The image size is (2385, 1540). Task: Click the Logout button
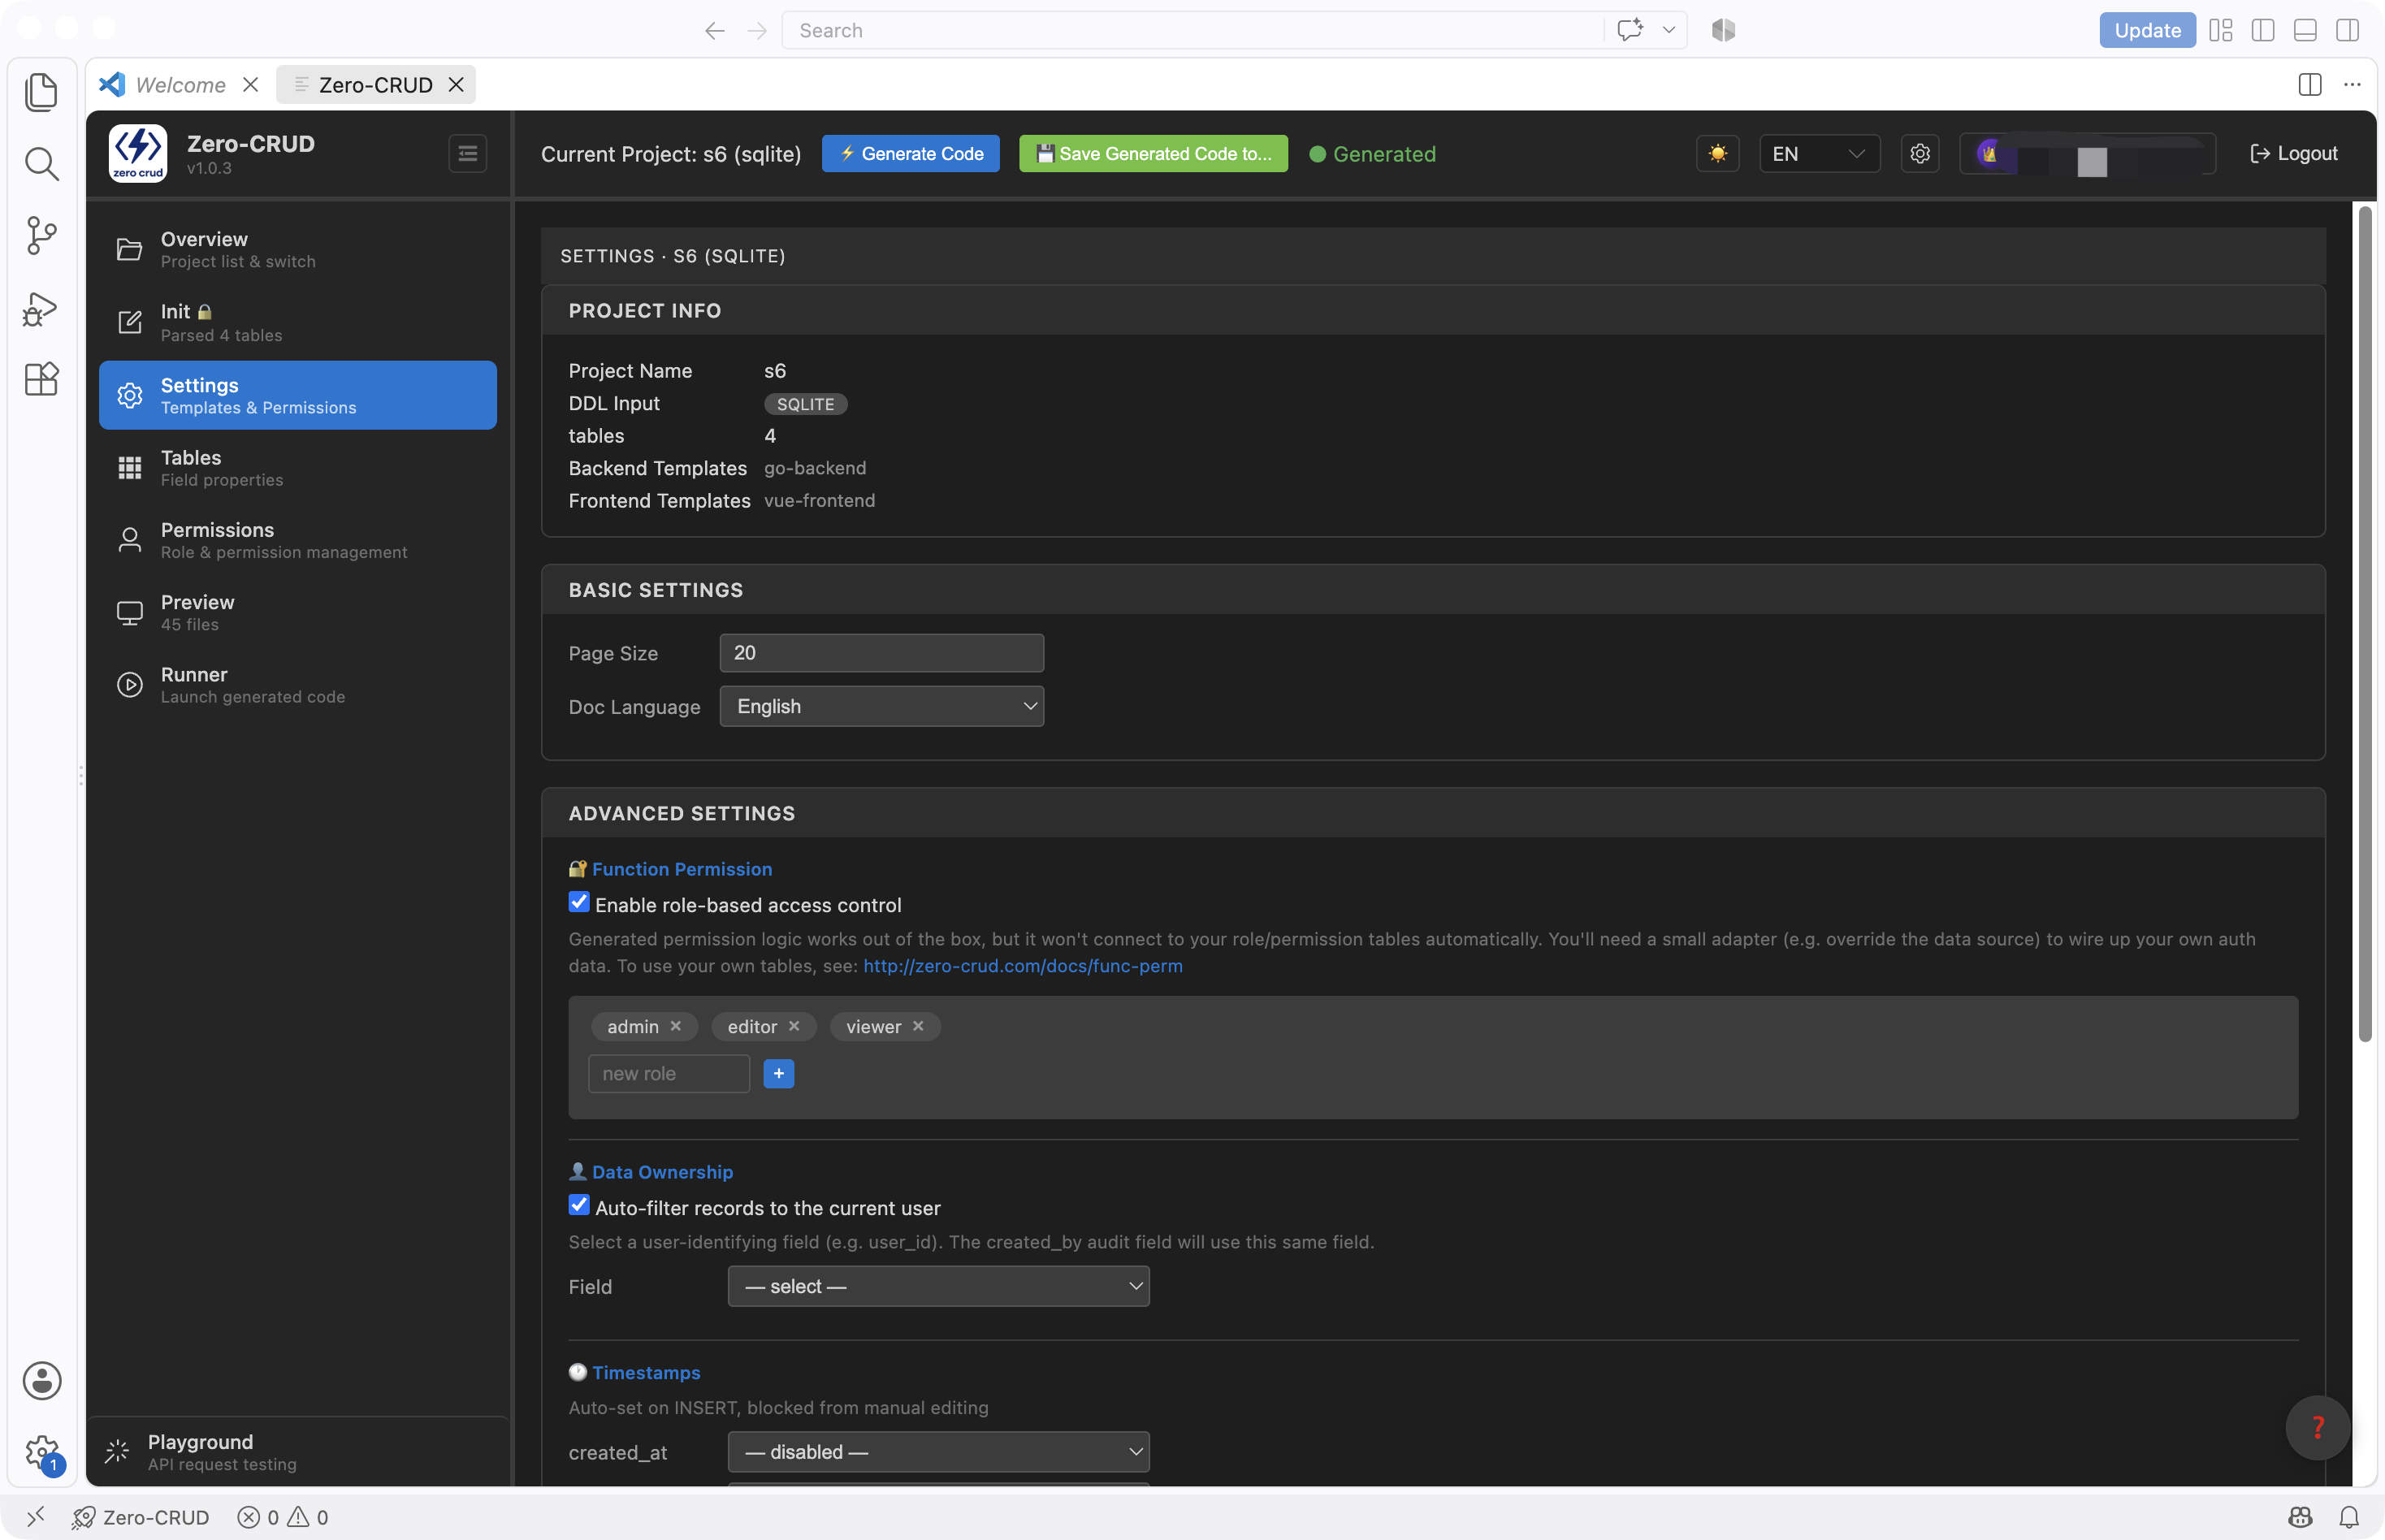(2293, 154)
